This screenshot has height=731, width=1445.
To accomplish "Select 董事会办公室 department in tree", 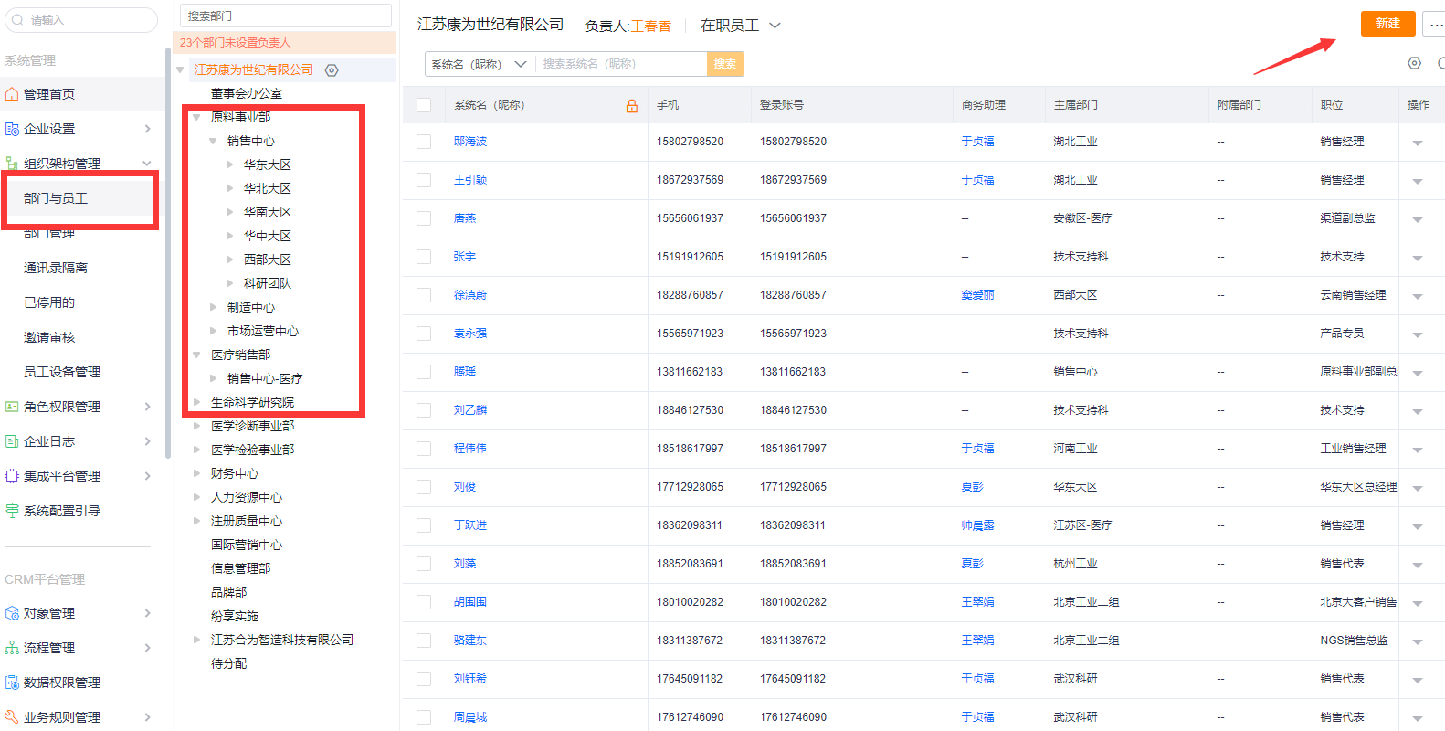I will tap(247, 93).
